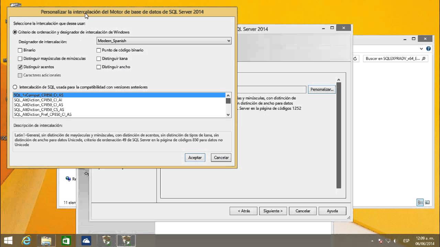Click Siguiente > in the setup wizard
Screen dimensions: 440x247
pos(273,211)
